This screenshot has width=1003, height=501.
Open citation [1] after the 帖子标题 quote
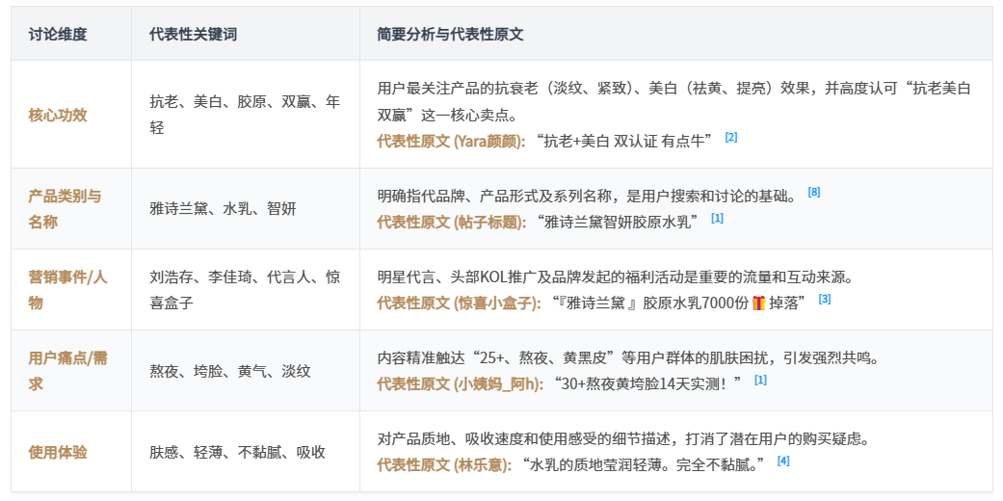(x=717, y=219)
